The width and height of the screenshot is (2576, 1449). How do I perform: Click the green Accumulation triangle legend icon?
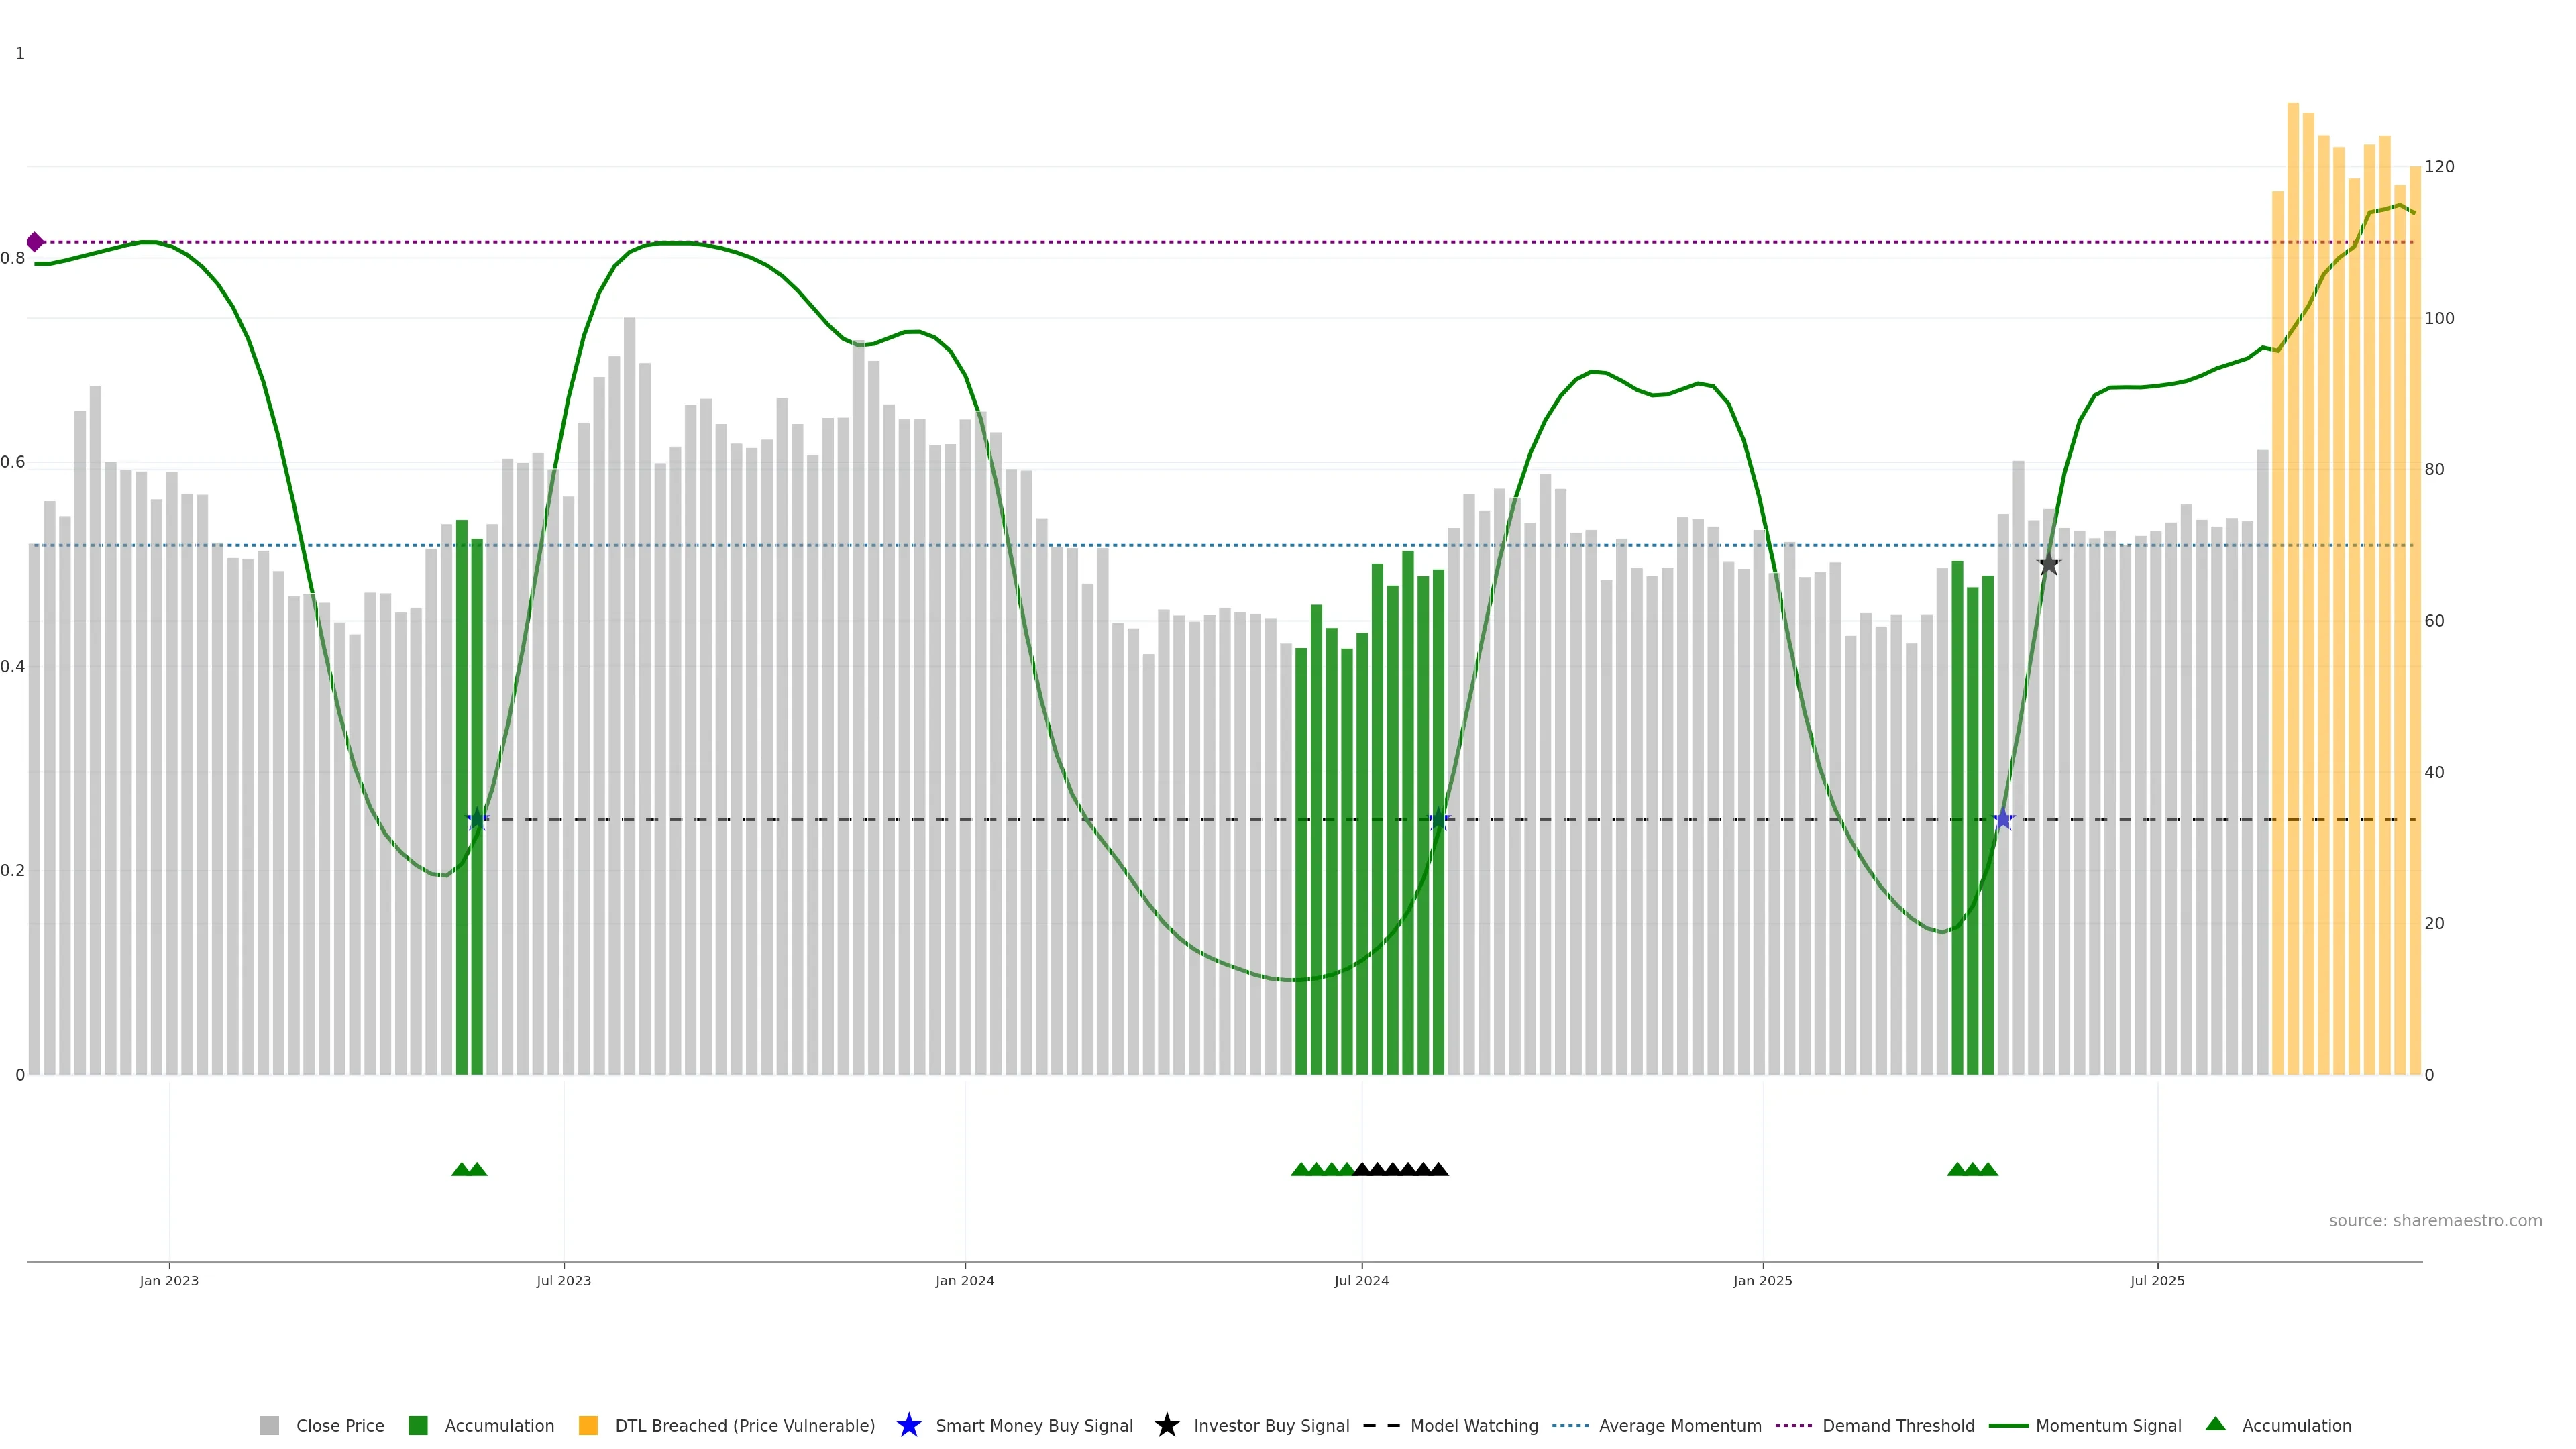click(2216, 1424)
